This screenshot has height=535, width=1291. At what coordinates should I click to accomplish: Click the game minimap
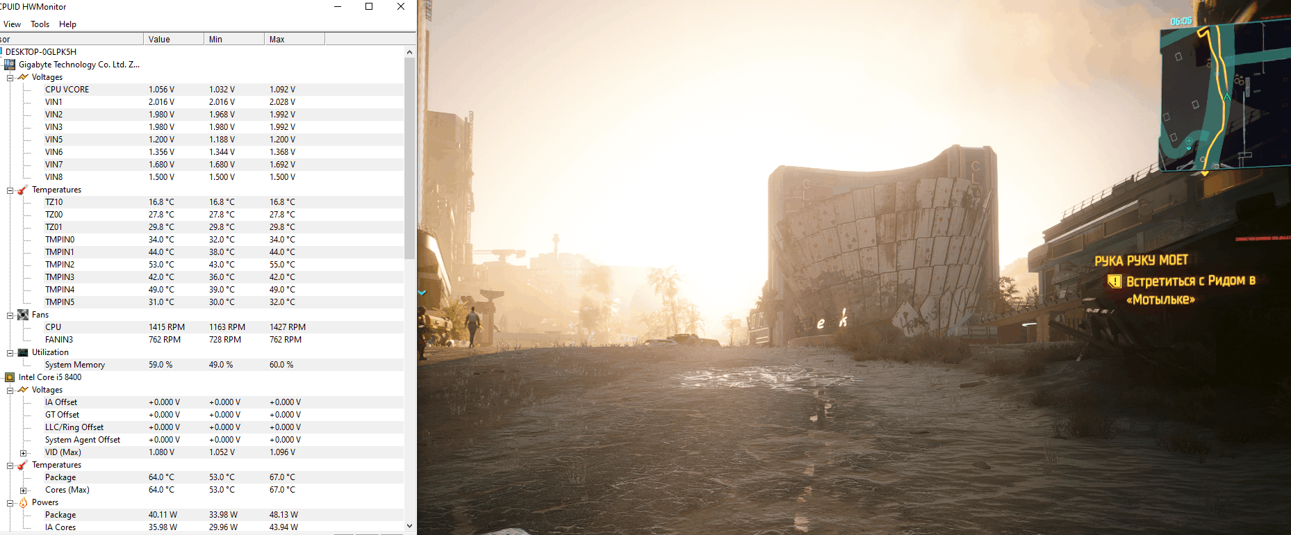1225,95
